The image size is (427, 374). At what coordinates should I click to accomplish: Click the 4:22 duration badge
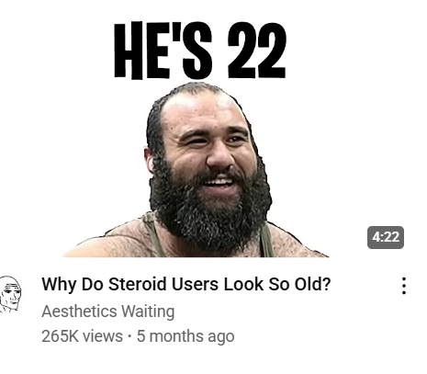pyautogui.click(x=386, y=237)
